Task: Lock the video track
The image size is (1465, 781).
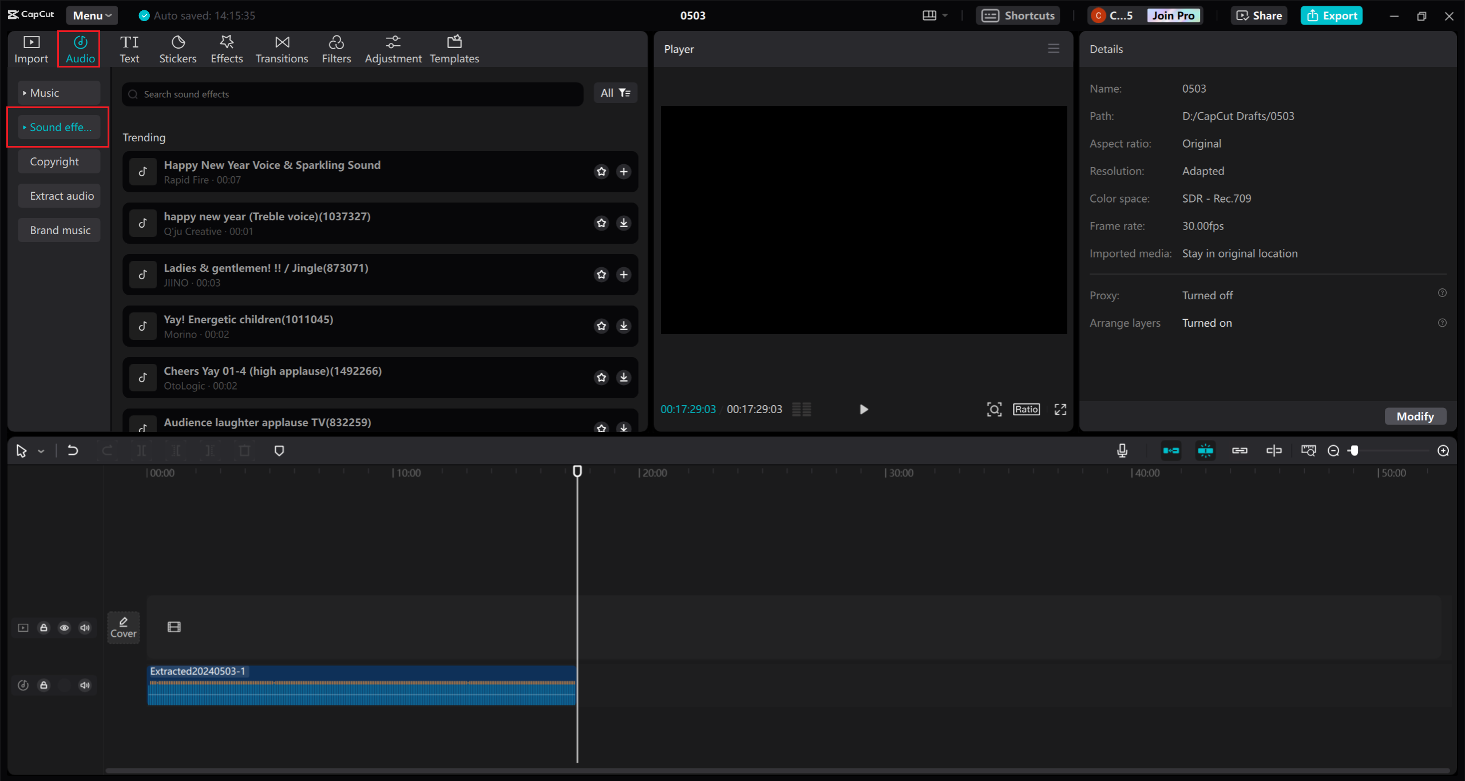Action: click(x=43, y=628)
